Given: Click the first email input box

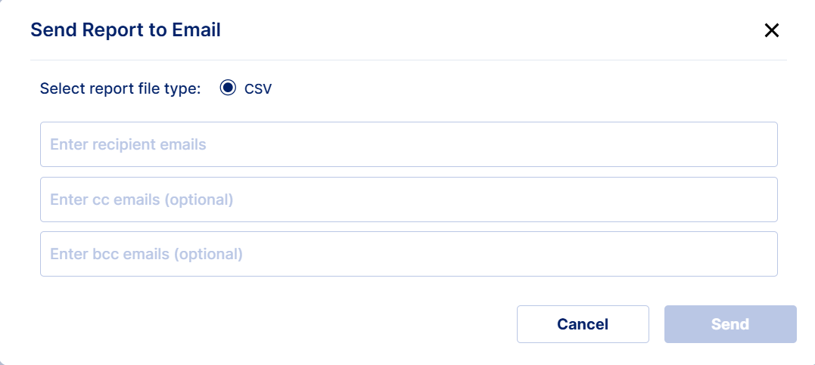Looking at the screenshot, I should (409, 144).
